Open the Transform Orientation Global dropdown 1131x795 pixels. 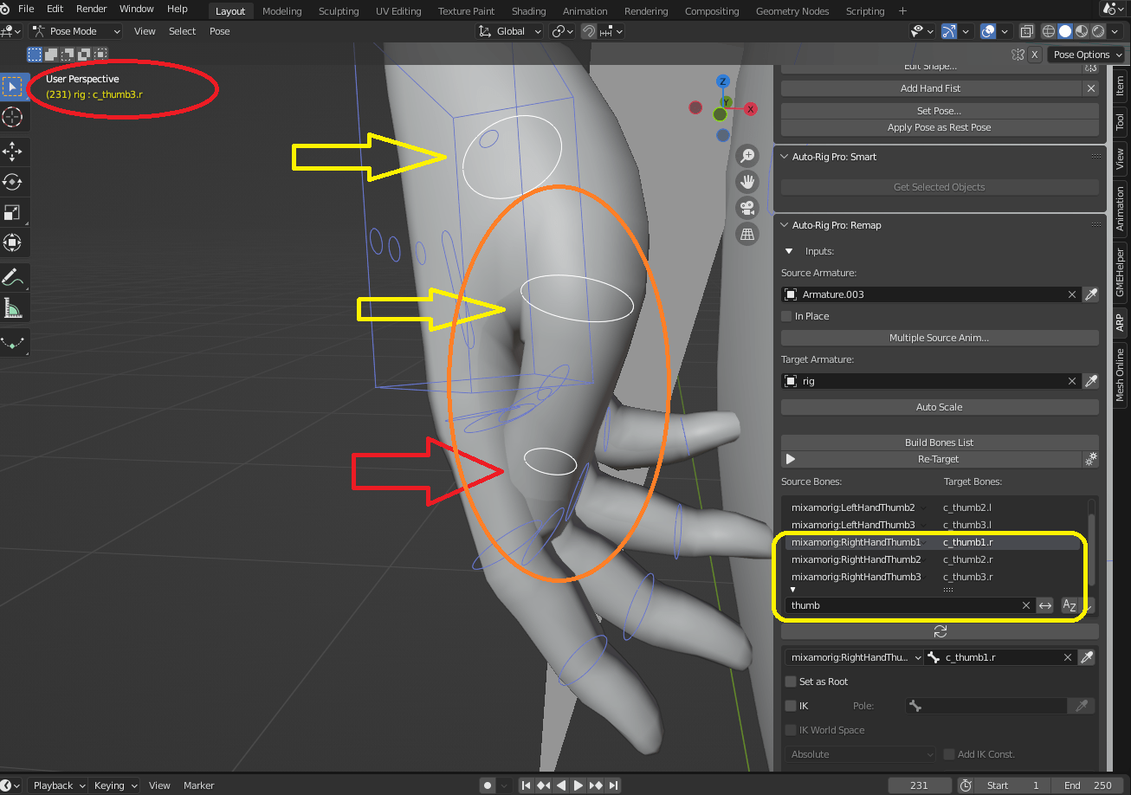pos(509,30)
